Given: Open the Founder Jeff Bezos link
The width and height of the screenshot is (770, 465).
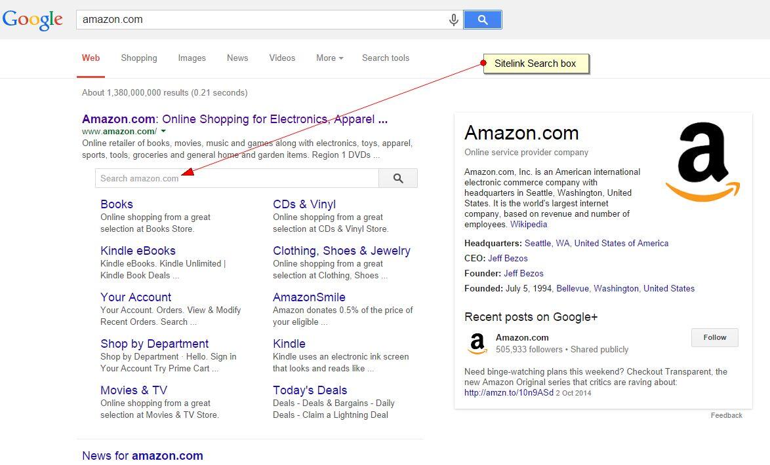Looking at the screenshot, I should click(x=523, y=274).
